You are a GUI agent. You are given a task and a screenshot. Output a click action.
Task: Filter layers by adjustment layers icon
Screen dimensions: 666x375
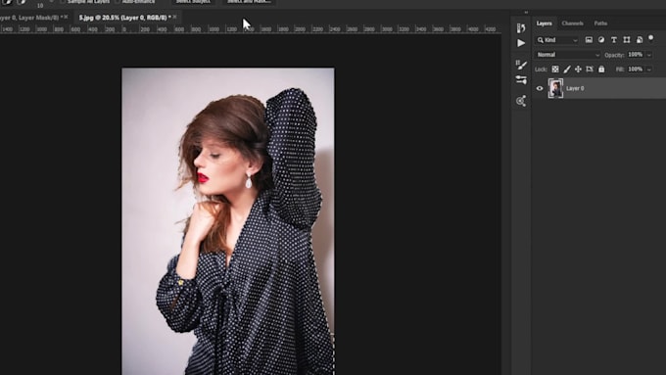coord(601,40)
